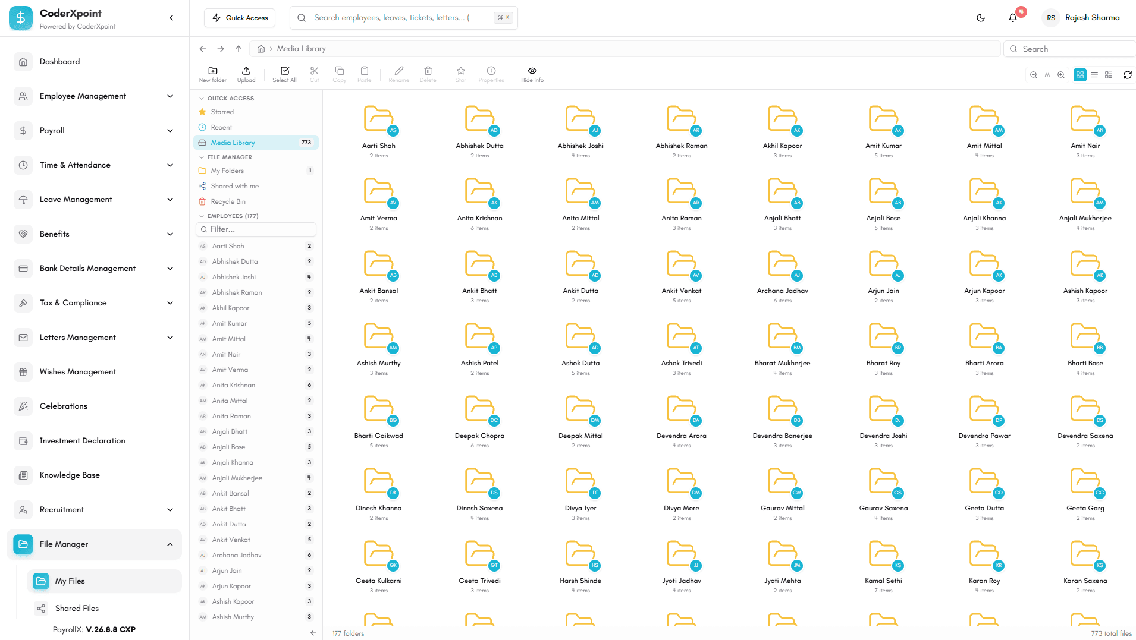Open notifications bell icon
Viewport: 1136px width, 640px height.
(1013, 18)
